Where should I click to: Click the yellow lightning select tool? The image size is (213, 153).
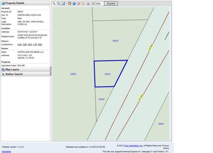(x=83, y=3)
